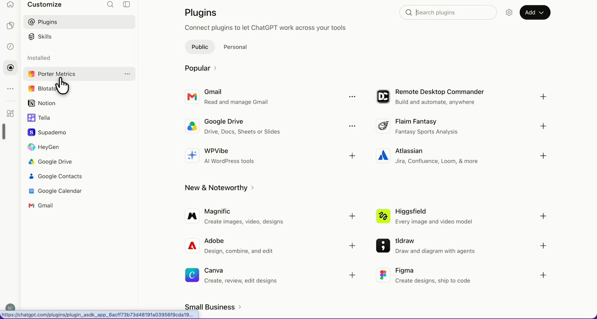The image size is (597, 319).
Task: Open installed Notion plugin
Action: tap(79, 103)
